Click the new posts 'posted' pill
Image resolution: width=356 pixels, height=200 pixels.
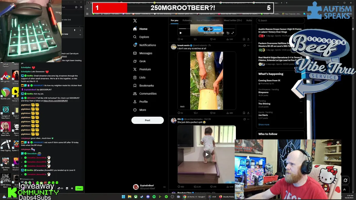[210, 29]
